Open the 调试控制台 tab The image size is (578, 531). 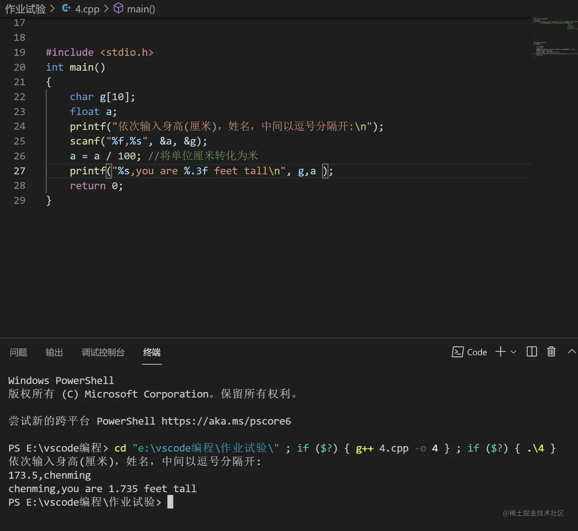point(103,352)
